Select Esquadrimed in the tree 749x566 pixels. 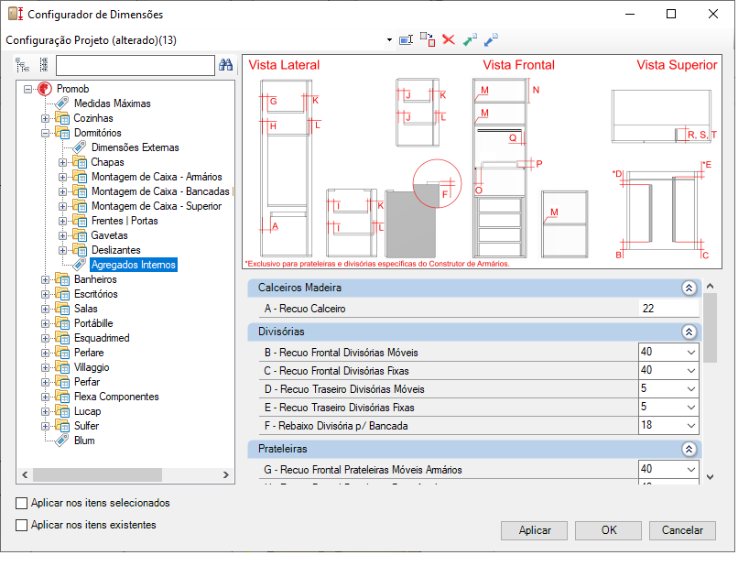(x=102, y=338)
